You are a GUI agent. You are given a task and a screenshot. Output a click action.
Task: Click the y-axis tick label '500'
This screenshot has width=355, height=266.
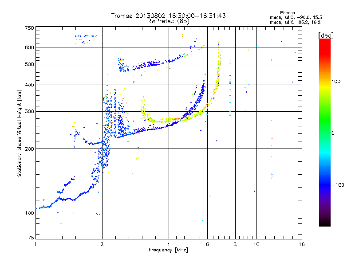point(29,64)
